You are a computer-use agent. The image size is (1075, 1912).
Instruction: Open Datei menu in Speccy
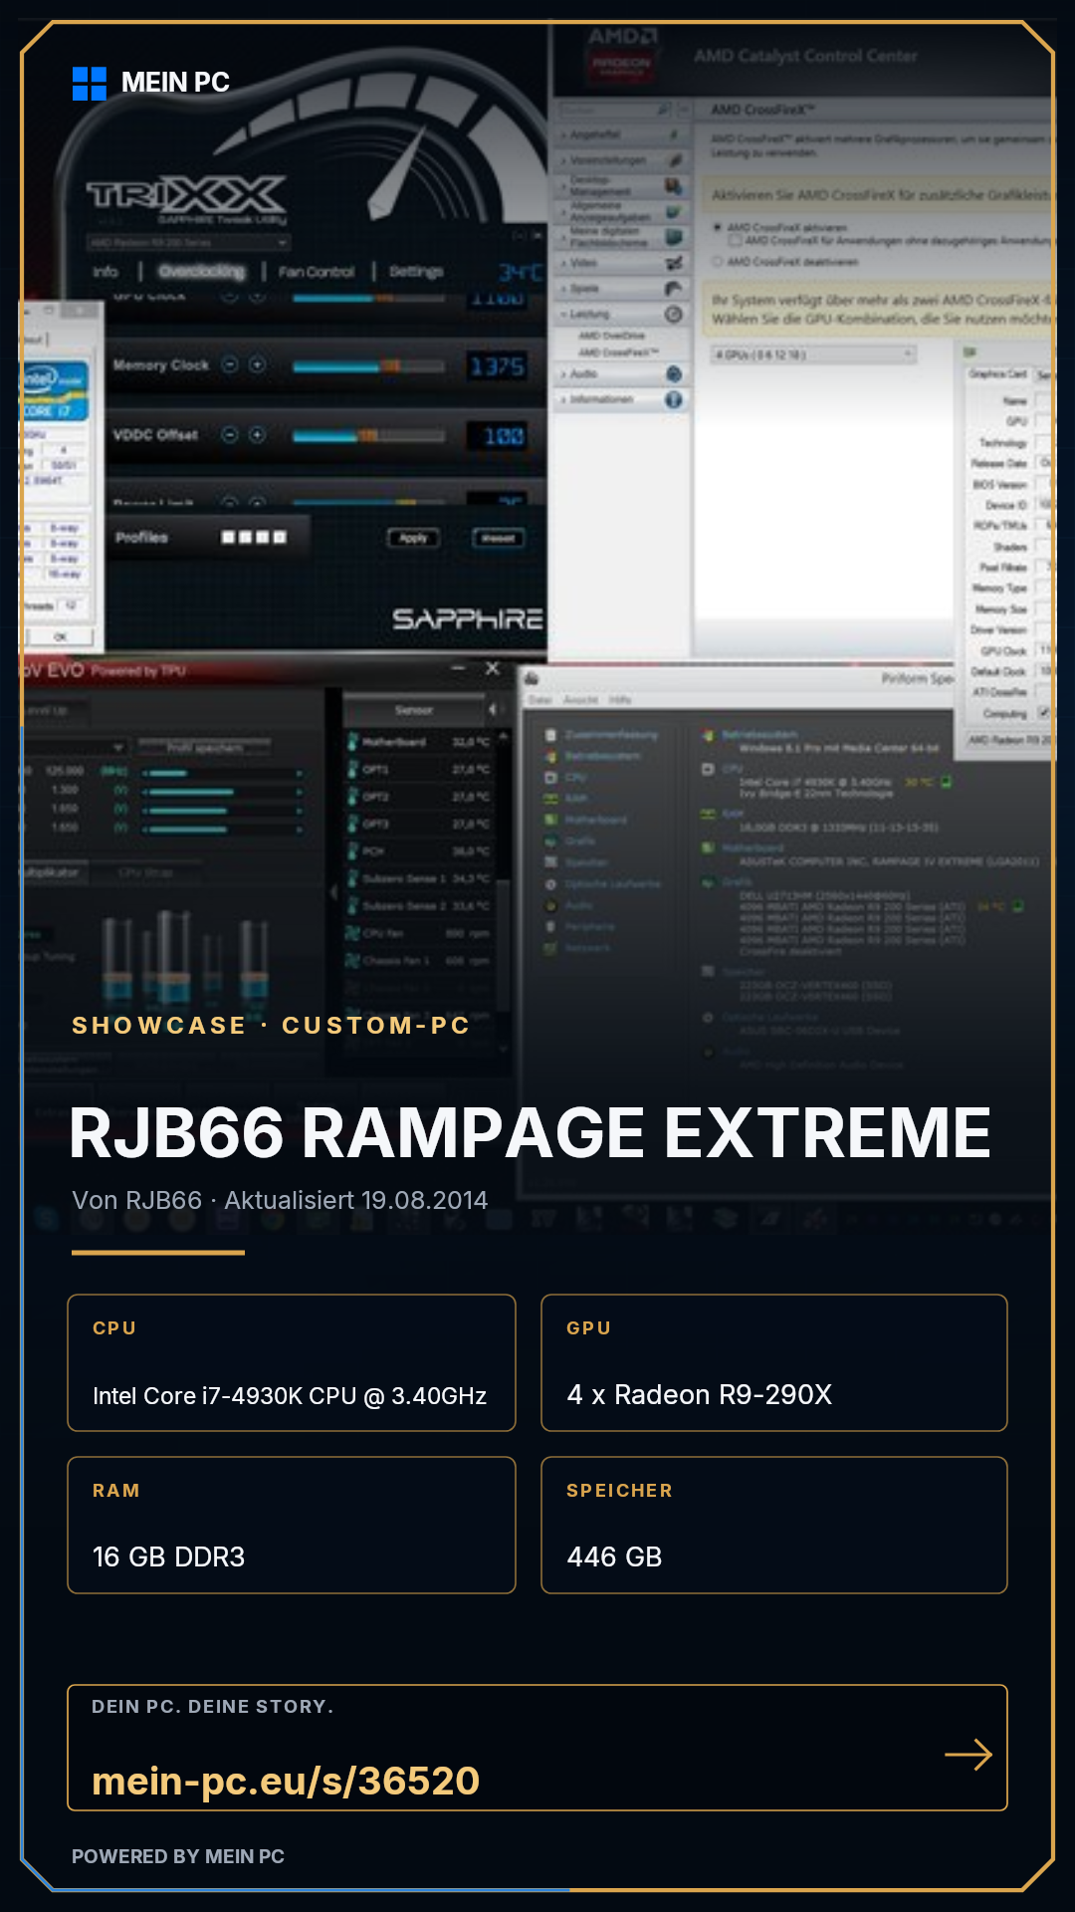click(x=539, y=700)
